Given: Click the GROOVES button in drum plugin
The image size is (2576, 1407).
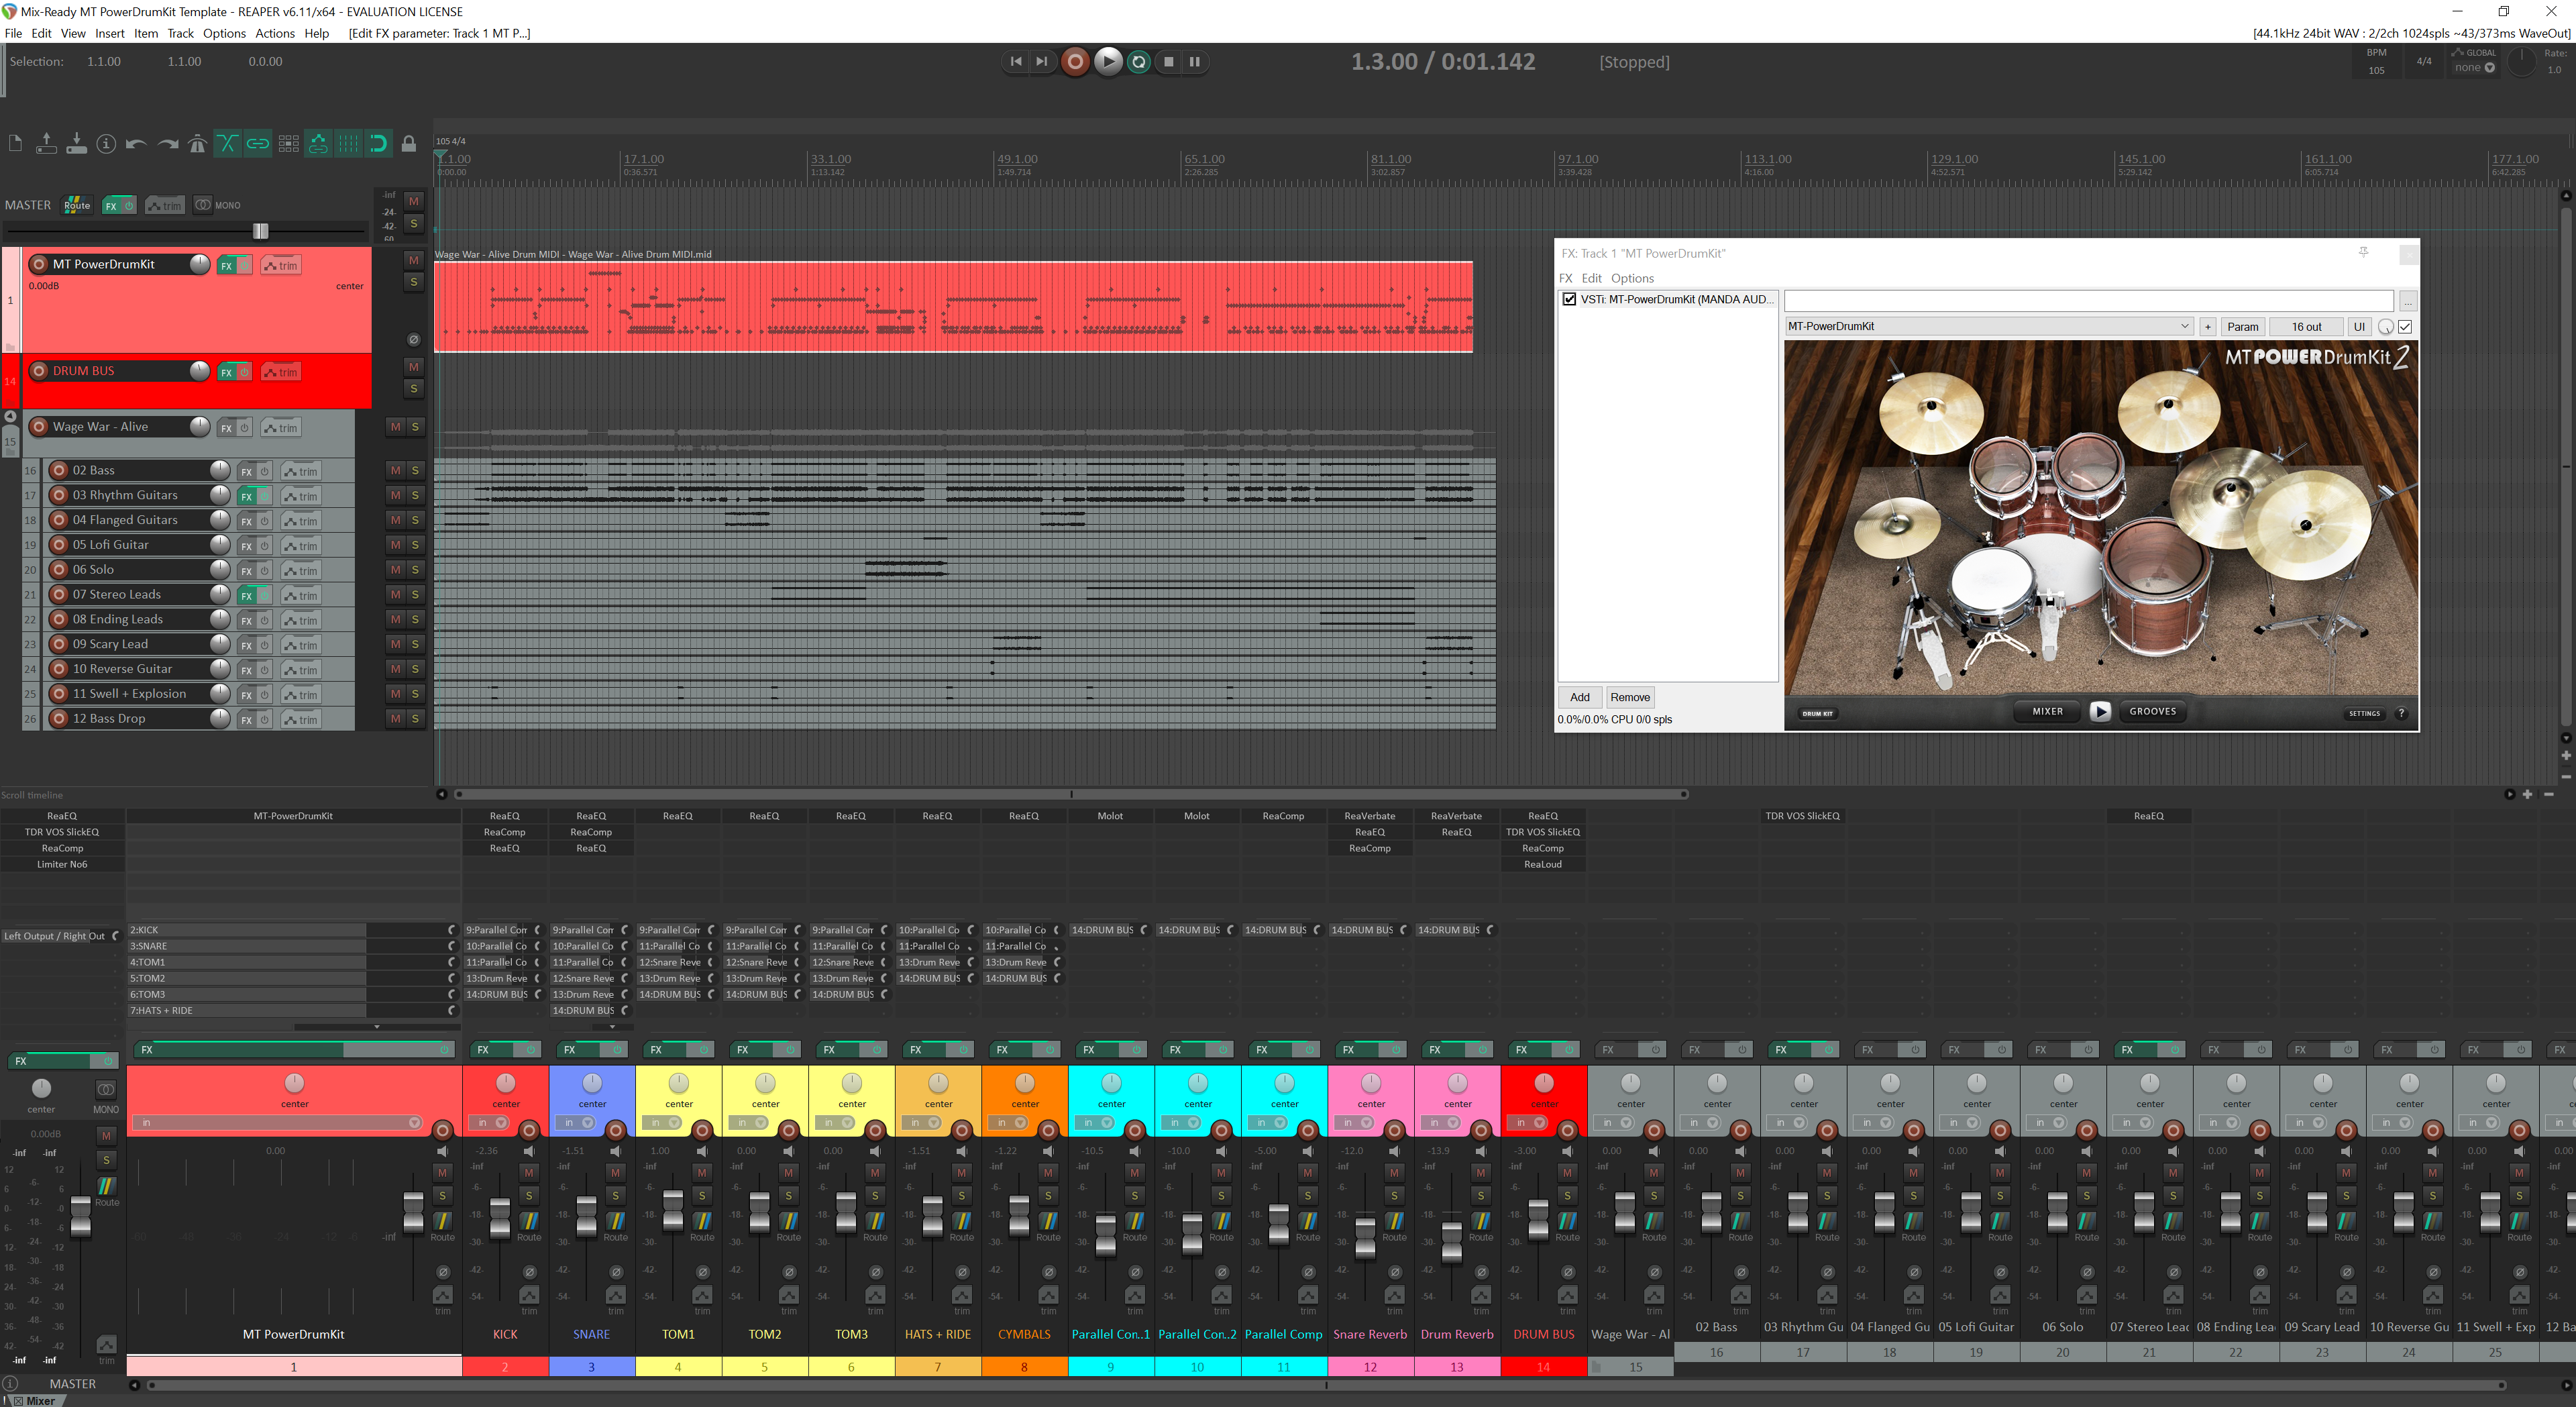Looking at the screenshot, I should [x=2152, y=711].
